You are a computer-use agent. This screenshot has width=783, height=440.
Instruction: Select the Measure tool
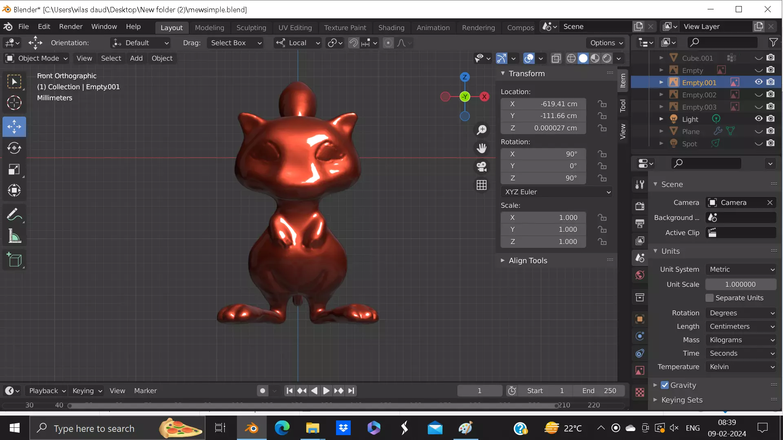pos(14,236)
